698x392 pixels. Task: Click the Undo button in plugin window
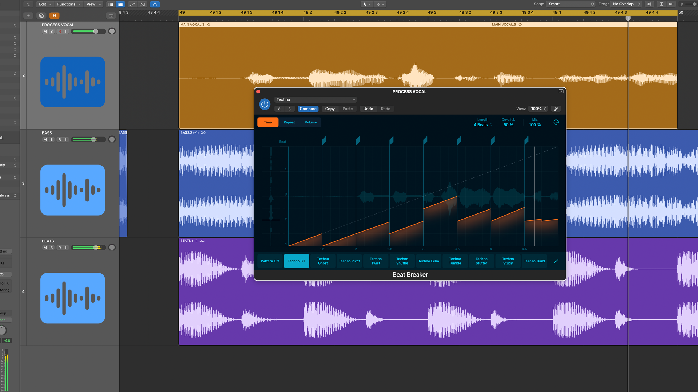click(368, 109)
